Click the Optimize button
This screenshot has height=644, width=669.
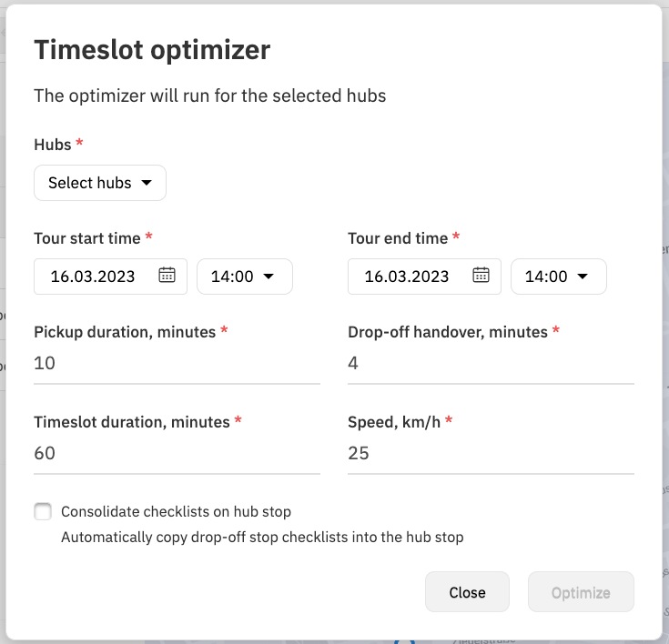coord(581,592)
